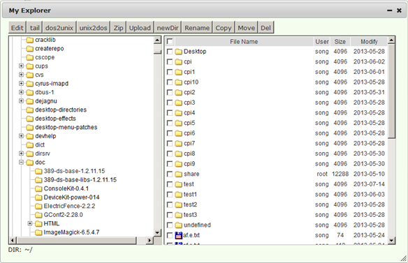The height and width of the screenshot is (263, 408).
Task: Click the createrepo folder icon
Action: pyautogui.click(x=30, y=49)
